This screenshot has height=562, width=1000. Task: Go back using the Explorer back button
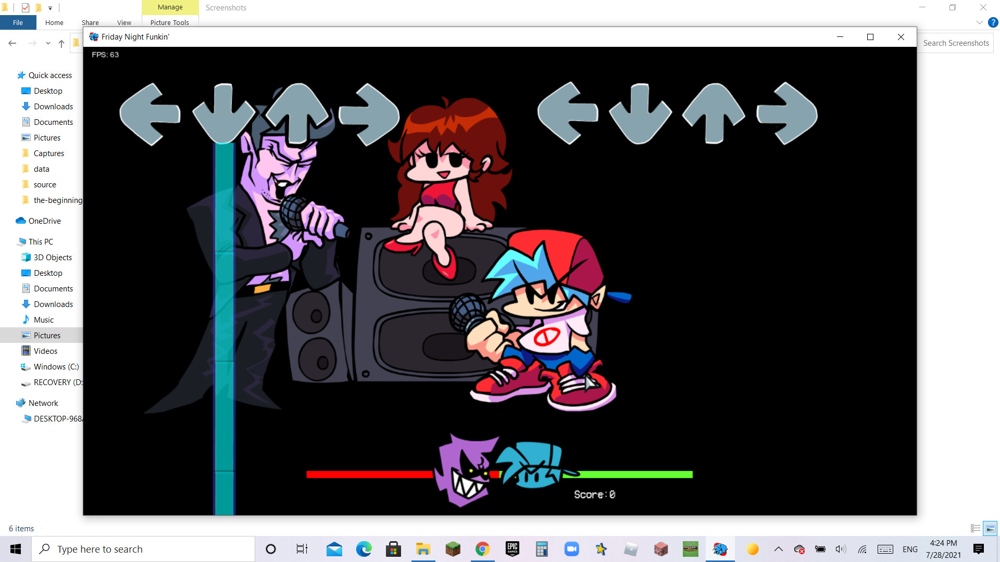[x=12, y=43]
